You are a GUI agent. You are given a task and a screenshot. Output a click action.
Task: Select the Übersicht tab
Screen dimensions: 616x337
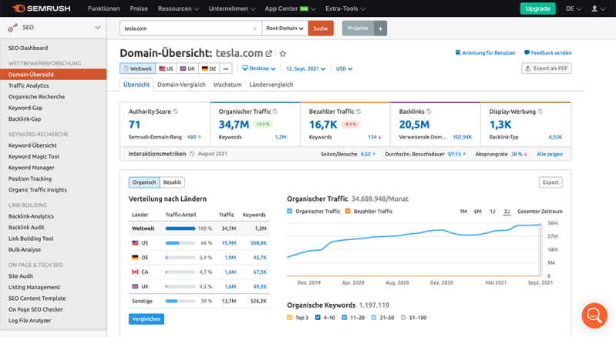[x=136, y=85]
